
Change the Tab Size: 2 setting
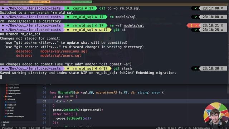coord(172,128)
